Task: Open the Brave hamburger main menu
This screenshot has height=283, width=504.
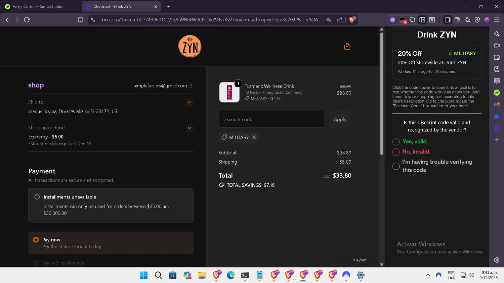Action: click(497, 20)
